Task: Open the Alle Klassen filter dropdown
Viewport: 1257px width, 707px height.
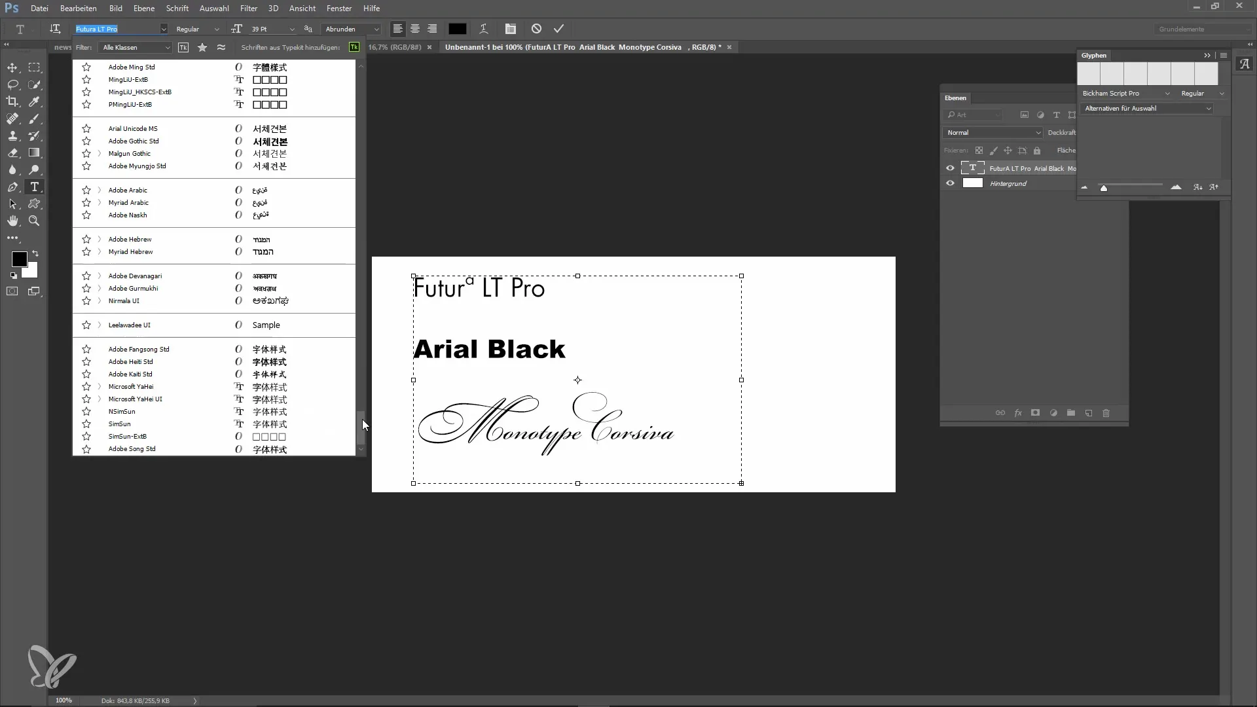Action: point(136,47)
